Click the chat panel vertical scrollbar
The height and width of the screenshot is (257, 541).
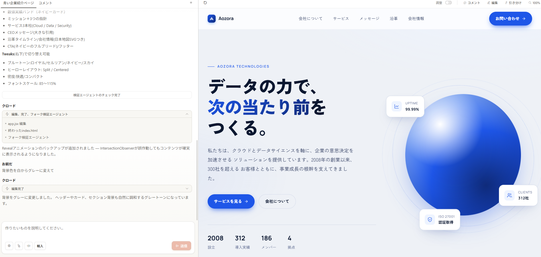[x=197, y=180]
